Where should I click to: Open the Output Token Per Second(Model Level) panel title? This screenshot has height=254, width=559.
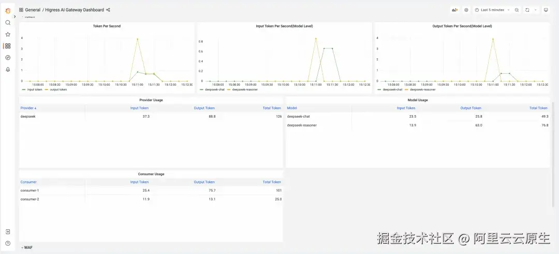coord(462,26)
